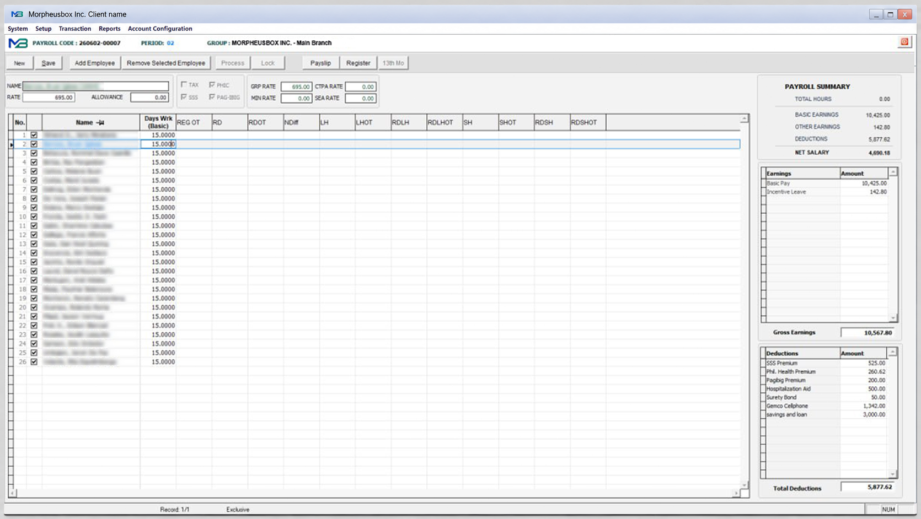Select the Incentive Leave earnings row
The image size is (921, 519).
coord(827,192)
